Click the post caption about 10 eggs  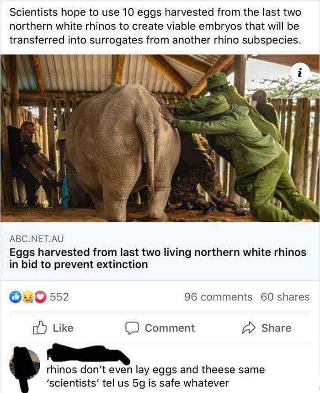155,26
